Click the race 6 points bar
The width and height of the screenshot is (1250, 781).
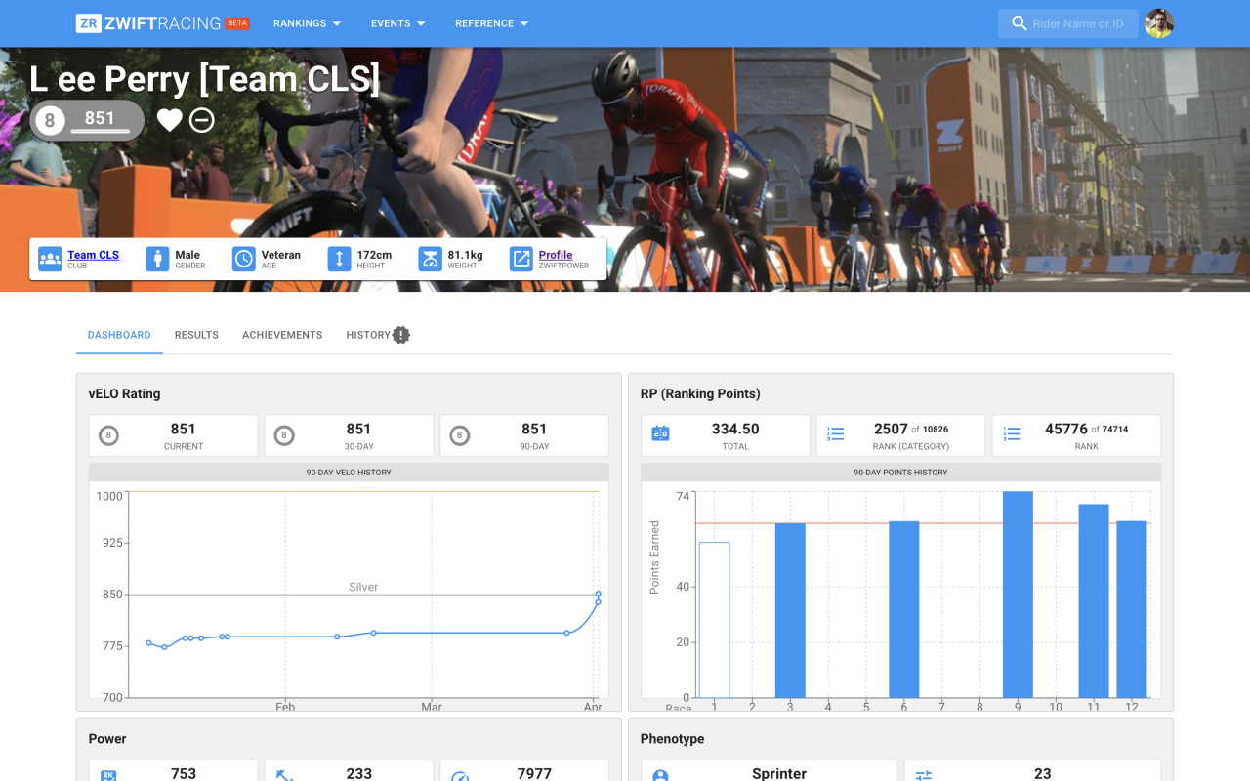(904, 609)
